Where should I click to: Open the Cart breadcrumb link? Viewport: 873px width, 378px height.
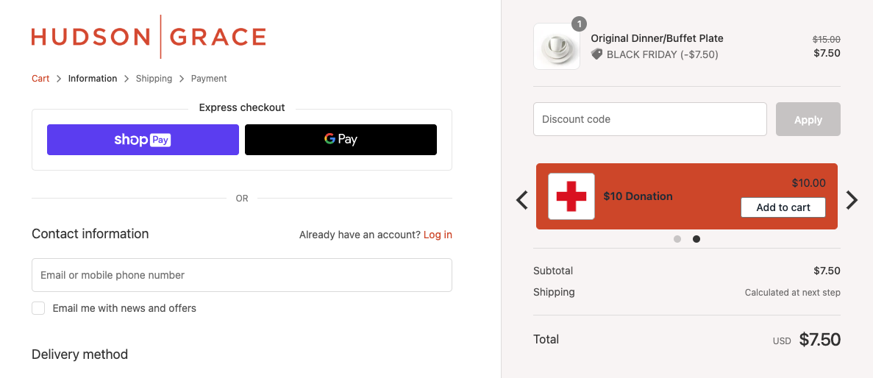[40, 79]
